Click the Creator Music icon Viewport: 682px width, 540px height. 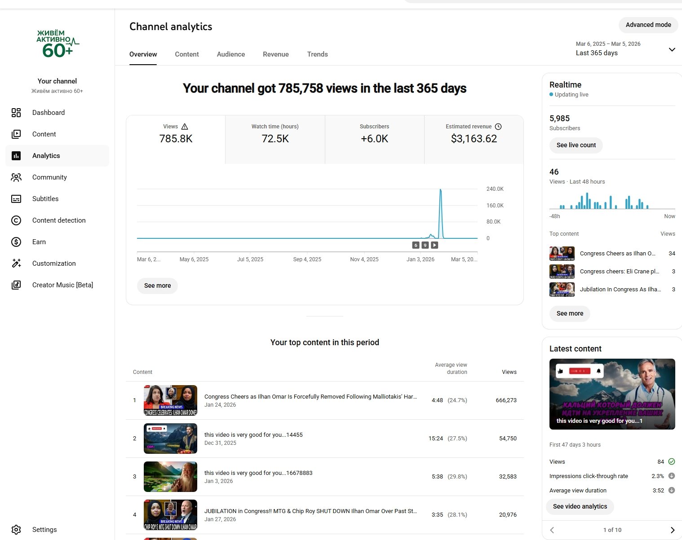pyautogui.click(x=16, y=285)
